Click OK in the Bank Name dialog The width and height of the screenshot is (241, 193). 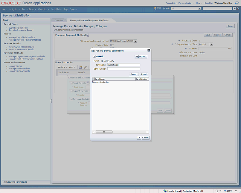coord(139,138)
